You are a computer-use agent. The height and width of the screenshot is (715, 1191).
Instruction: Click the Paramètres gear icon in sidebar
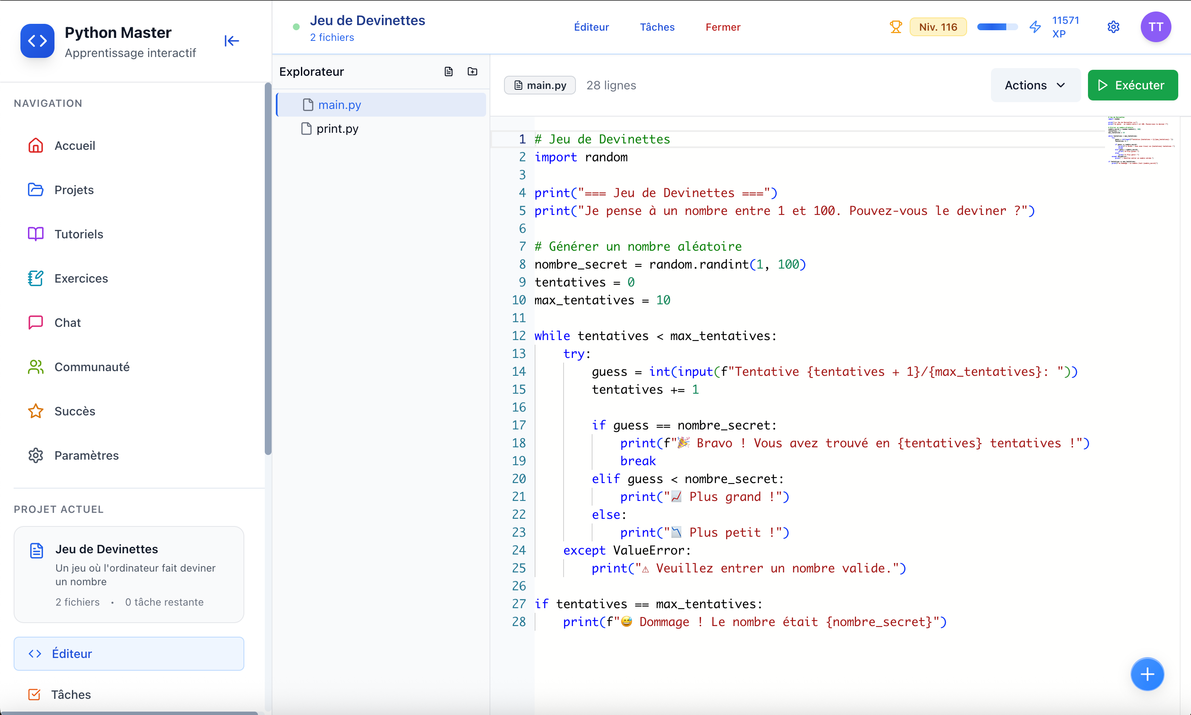click(x=36, y=455)
